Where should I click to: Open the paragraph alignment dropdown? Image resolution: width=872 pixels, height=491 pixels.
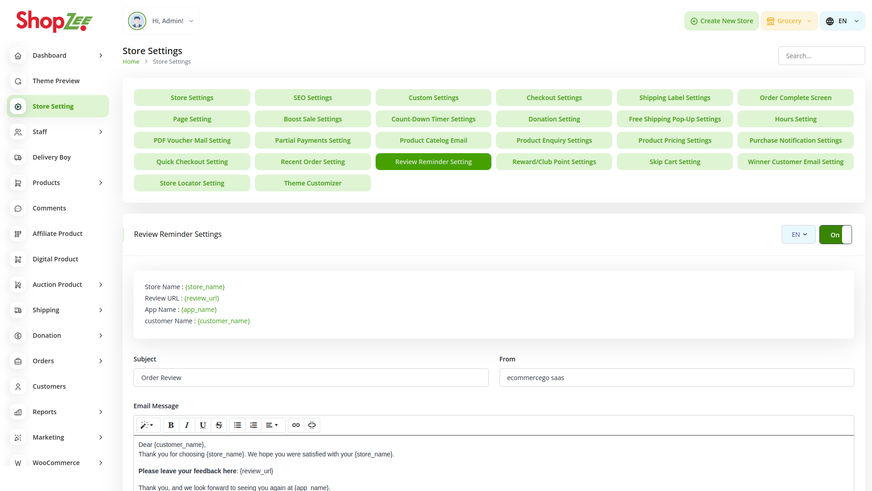coord(272,425)
